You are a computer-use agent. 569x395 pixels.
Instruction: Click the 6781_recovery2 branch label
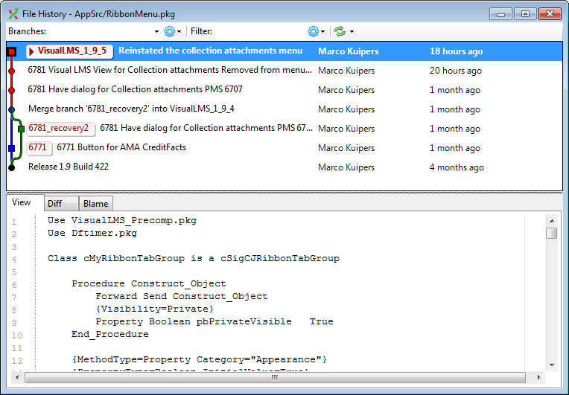point(59,129)
